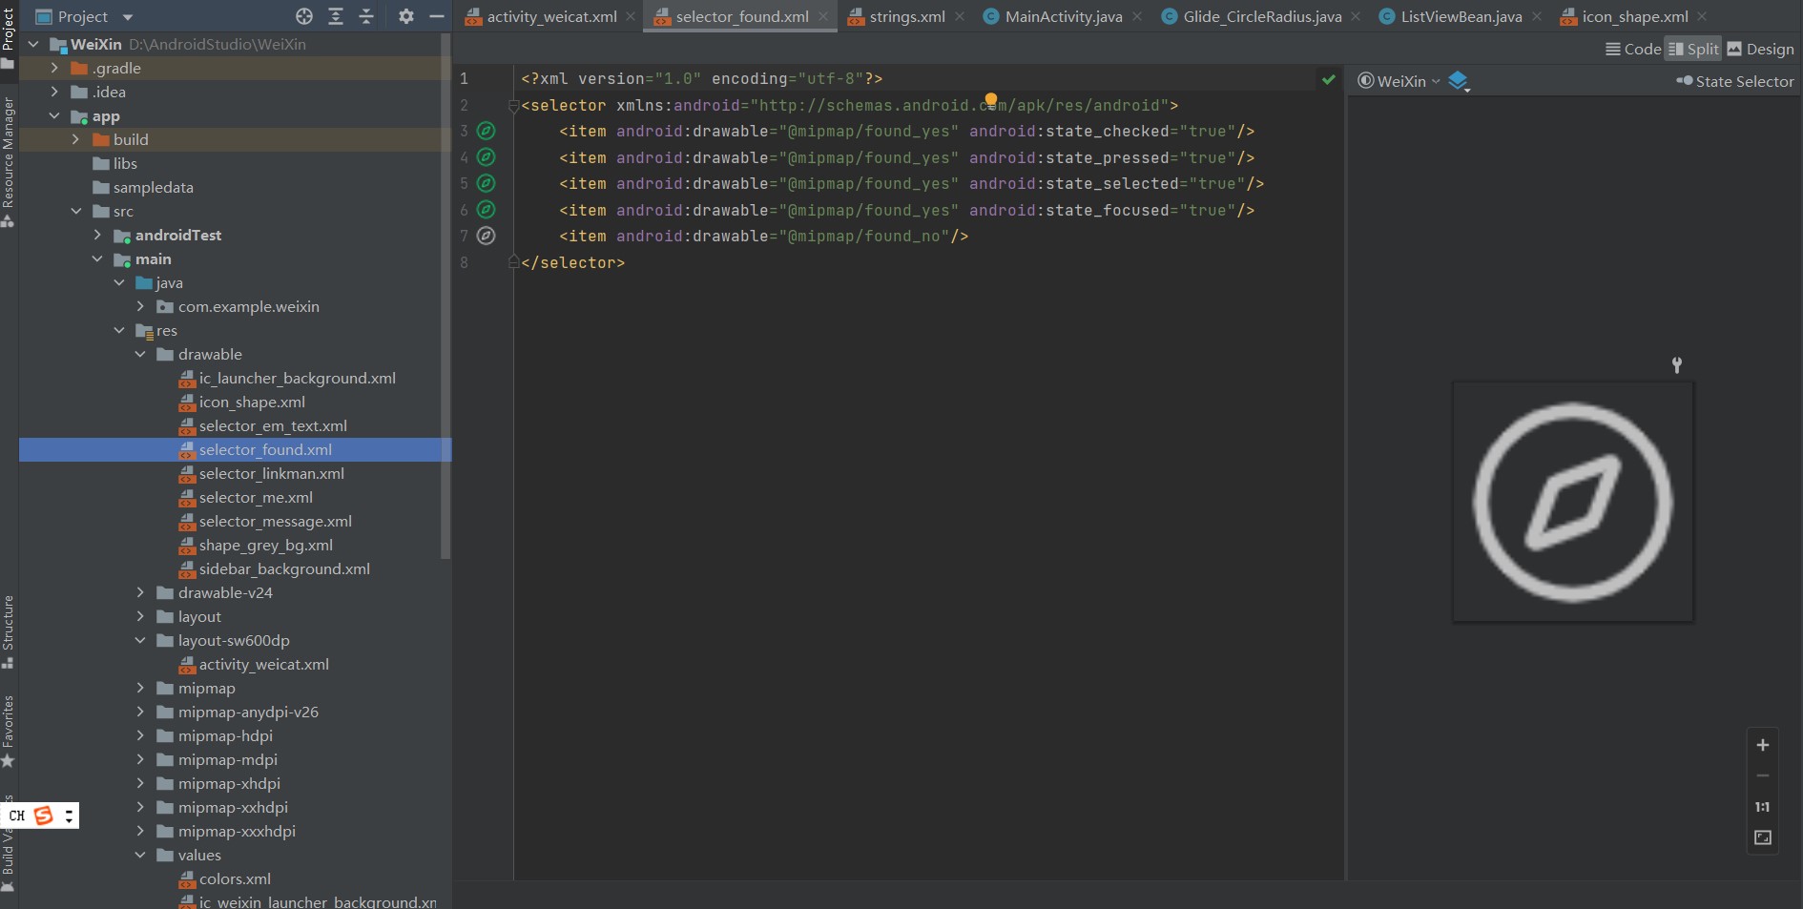Expand the build folder

click(x=76, y=139)
